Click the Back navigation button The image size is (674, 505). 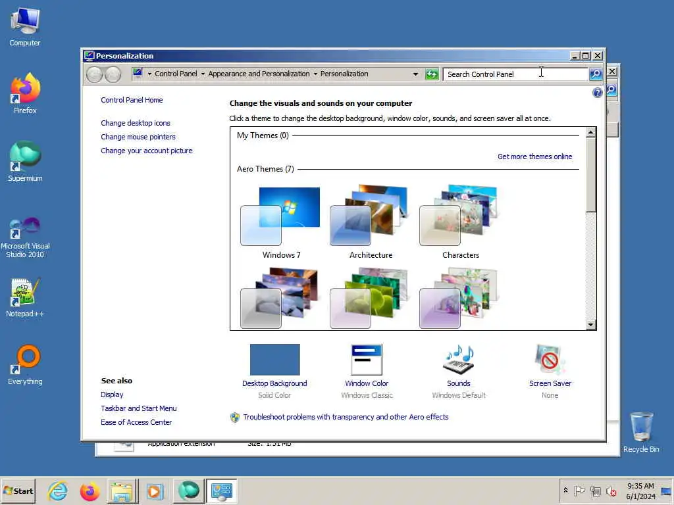tap(94, 74)
